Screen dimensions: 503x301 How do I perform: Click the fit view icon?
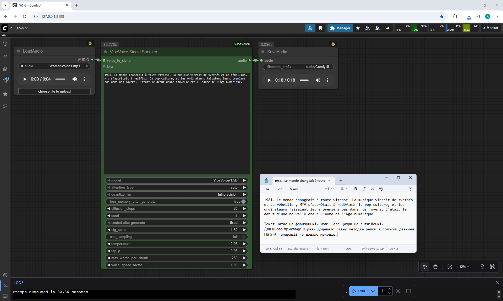(x=450, y=266)
